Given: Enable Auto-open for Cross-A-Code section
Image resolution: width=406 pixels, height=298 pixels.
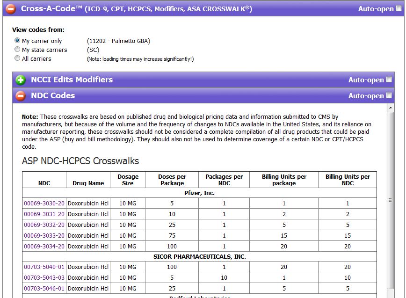Looking at the screenshot, I should coord(399,8).
